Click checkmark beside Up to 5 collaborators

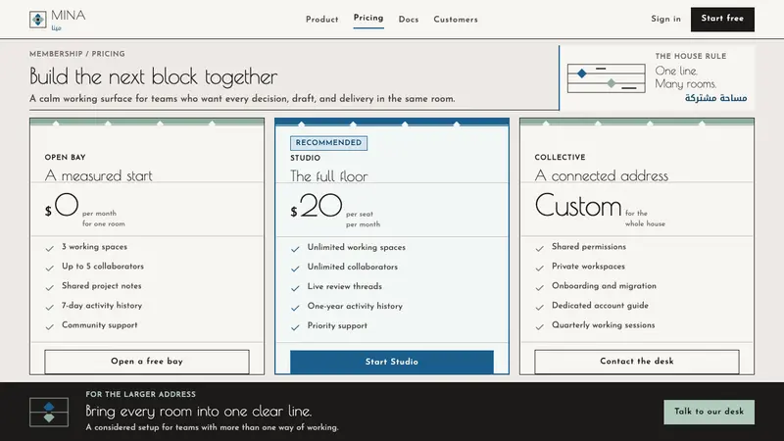(x=50, y=268)
